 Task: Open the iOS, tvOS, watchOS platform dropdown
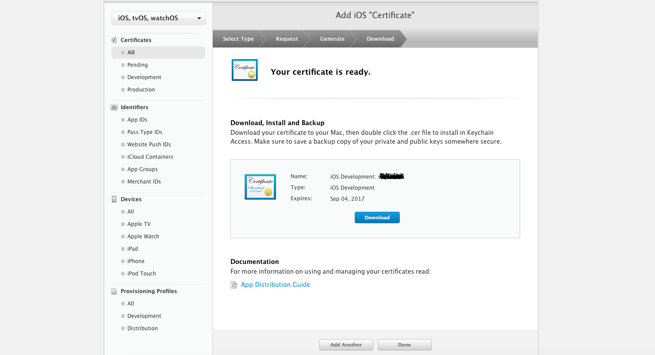[x=158, y=18]
